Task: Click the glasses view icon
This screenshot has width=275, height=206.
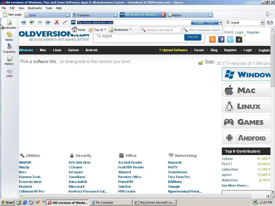Action: pyautogui.click(x=270, y=23)
